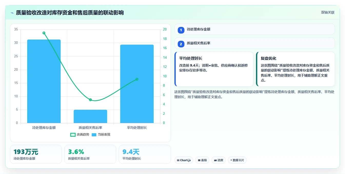
Task: Click the 改造前 9.4天 description text
Action: (214, 68)
